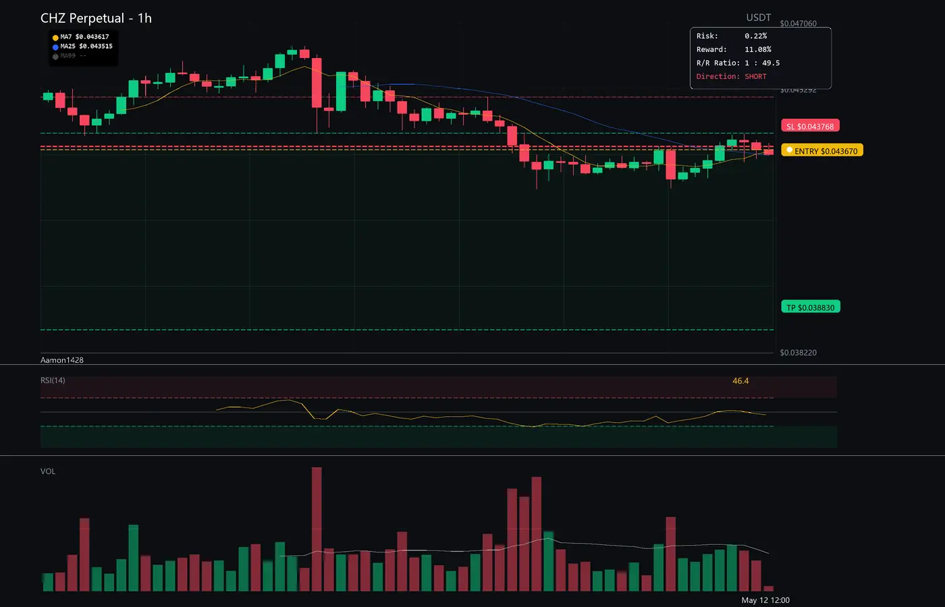The height and width of the screenshot is (607, 945).
Task: Click the VOL panel label
Action: (48, 471)
